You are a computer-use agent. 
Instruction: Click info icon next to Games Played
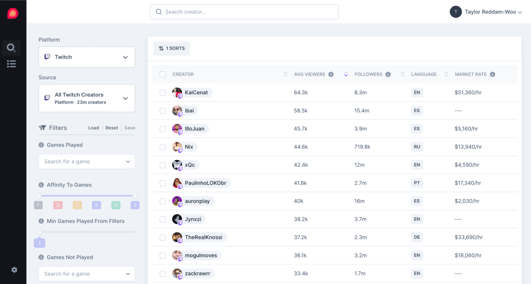point(41,145)
